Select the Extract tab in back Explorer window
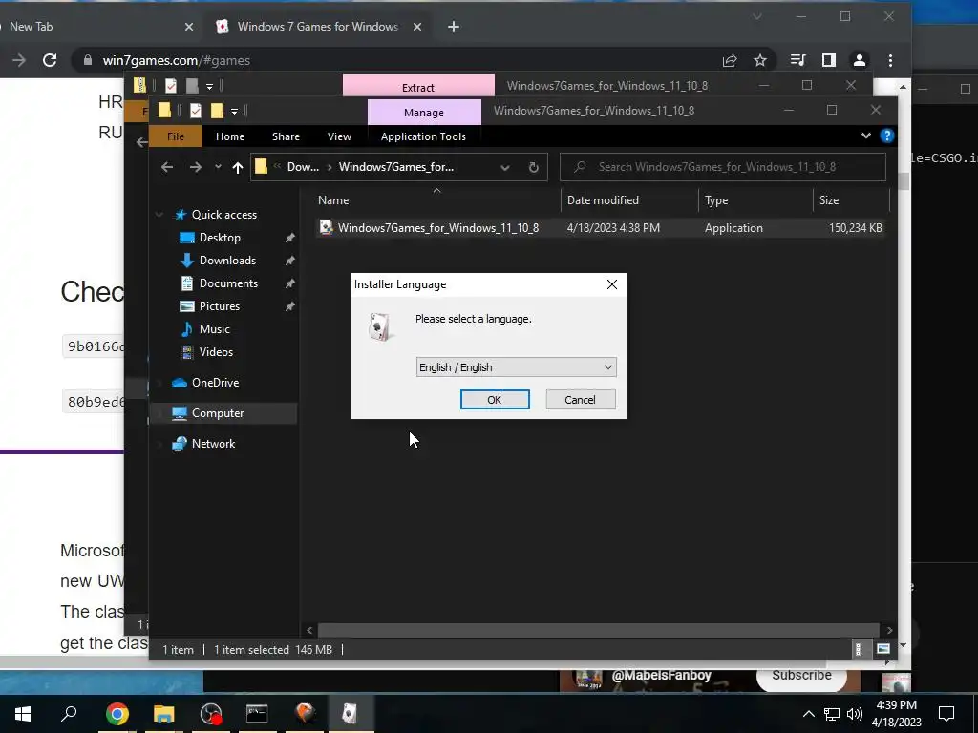The width and height of the screenshot is (978, 733). tap(418, 87)
